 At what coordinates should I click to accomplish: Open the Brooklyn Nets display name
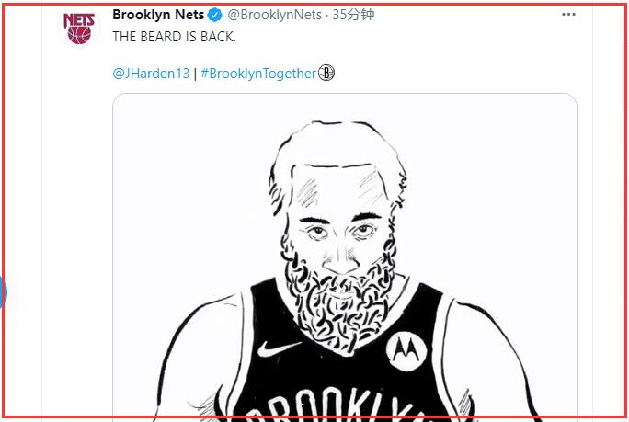click(x=158, y=15)
